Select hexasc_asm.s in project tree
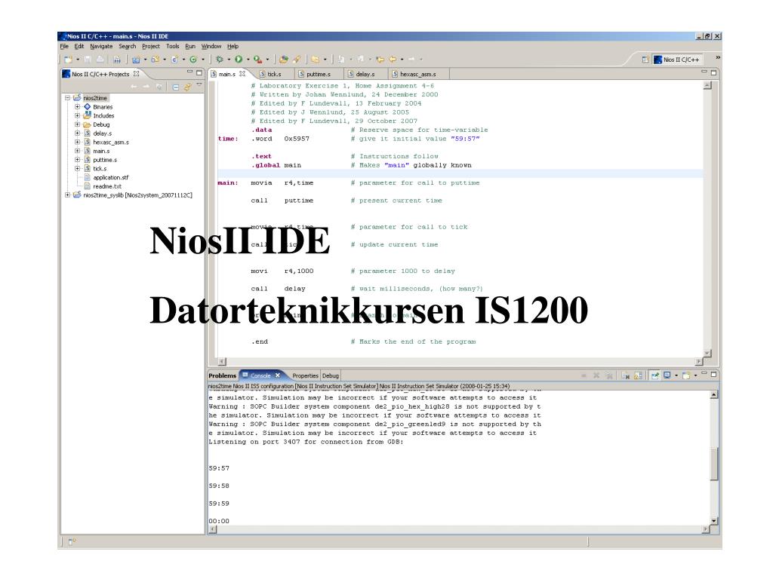The height and width of the screenshot is (579, 773). pos(111,142)
